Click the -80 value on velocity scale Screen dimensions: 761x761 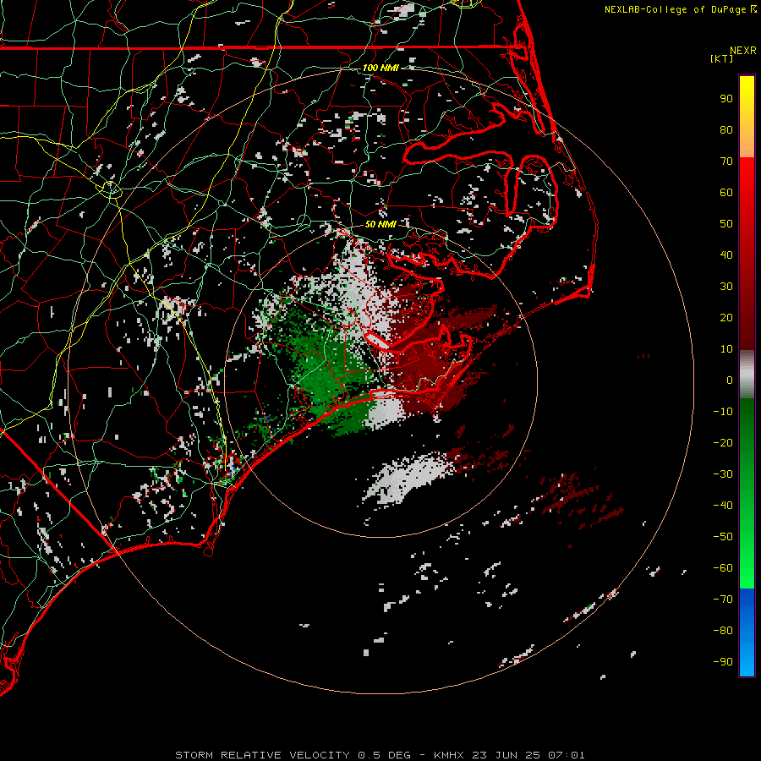point(723,631)
